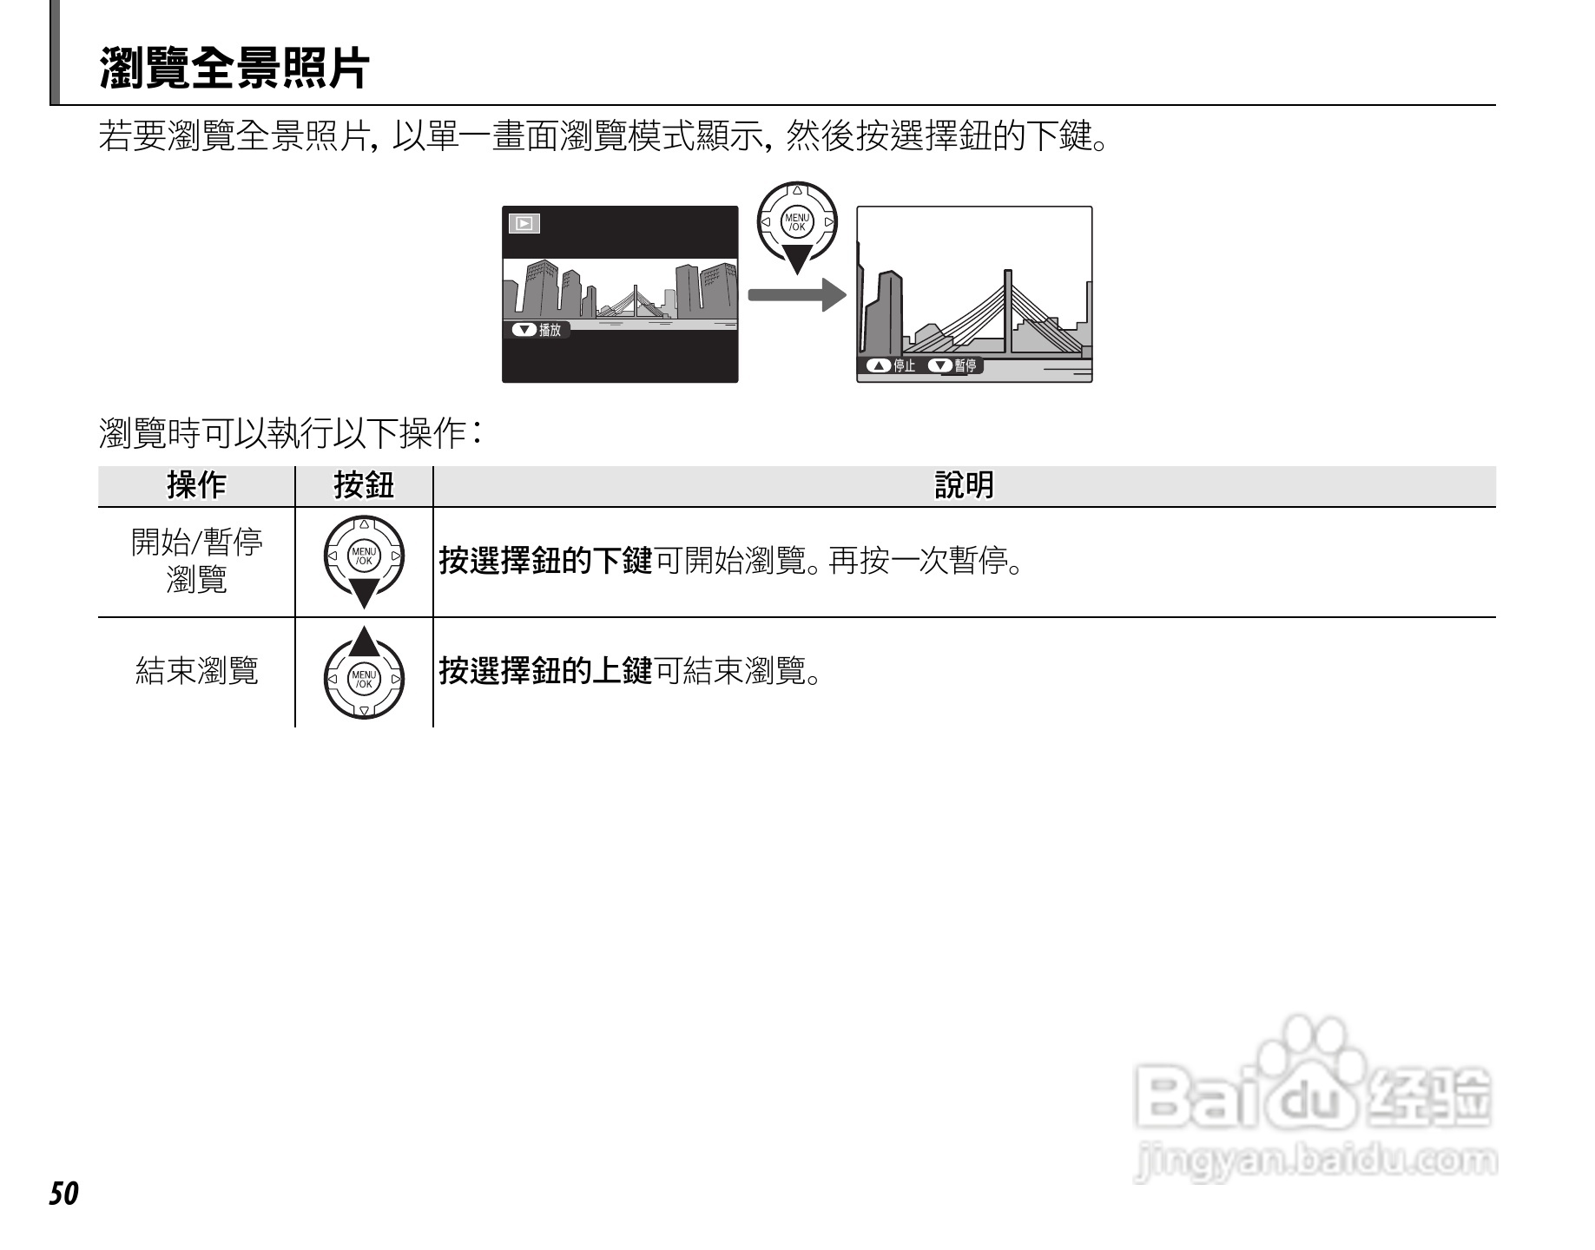The height and width of the screenshot is (1250, 1595).
Task: Select the left panorama preview screen illustration
Action: (x=620, y=294)
